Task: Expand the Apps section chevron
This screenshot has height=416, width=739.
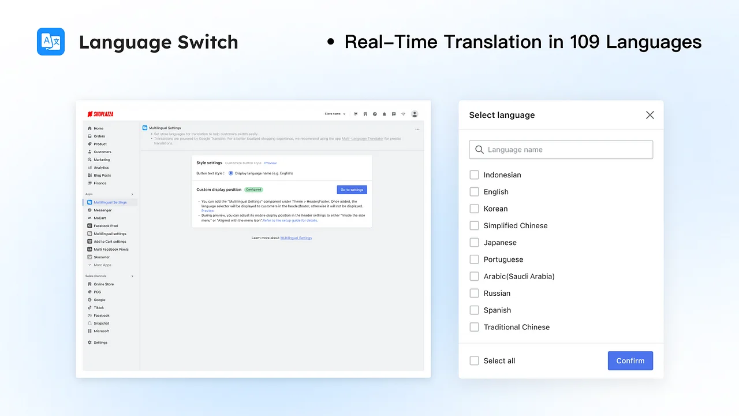Action: (x=132, y=195)
